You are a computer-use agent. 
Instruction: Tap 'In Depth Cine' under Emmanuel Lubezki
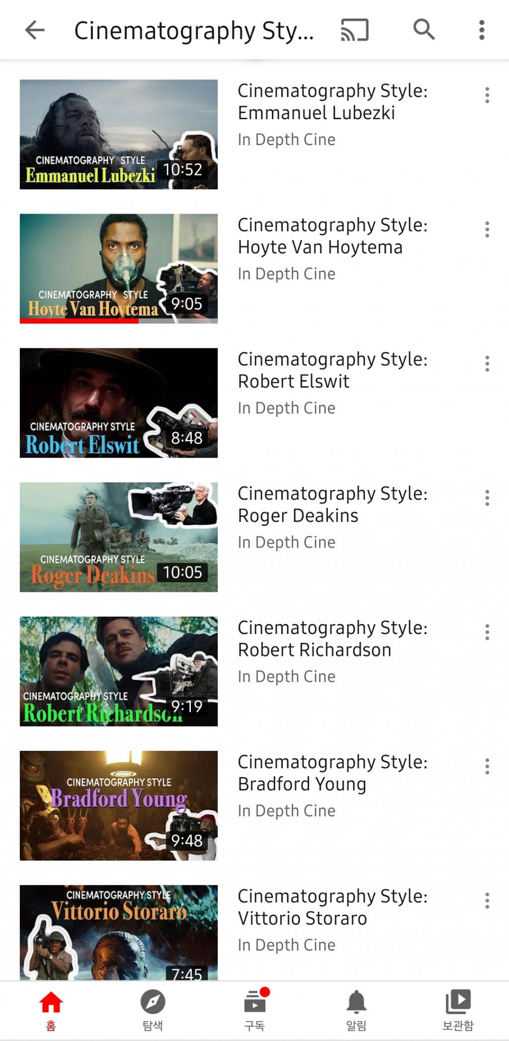(286, 140)
